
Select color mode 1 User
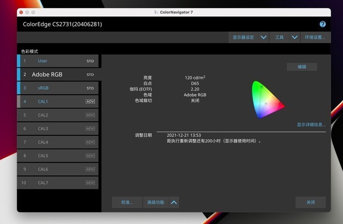58,61
